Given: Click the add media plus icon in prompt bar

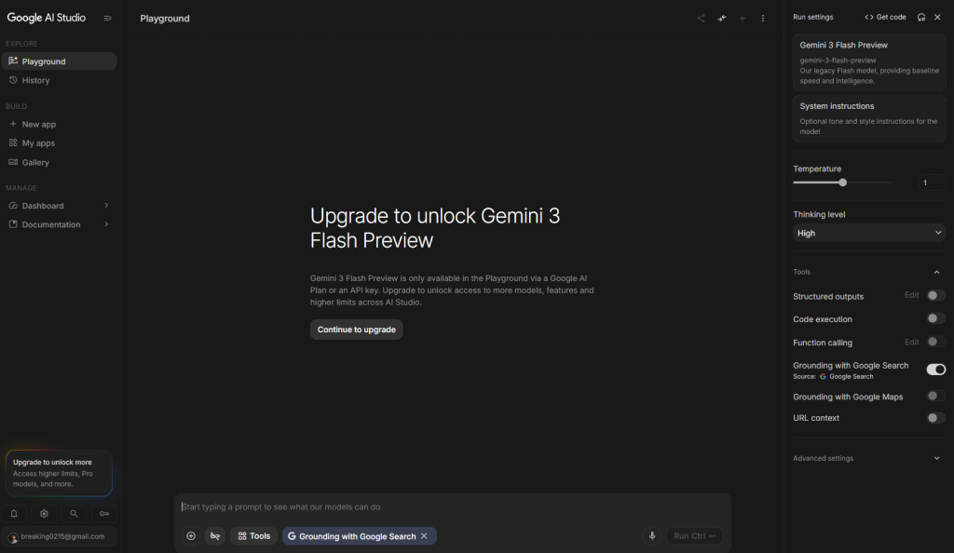Looking at the screenshot, I should tap(191, 536).
